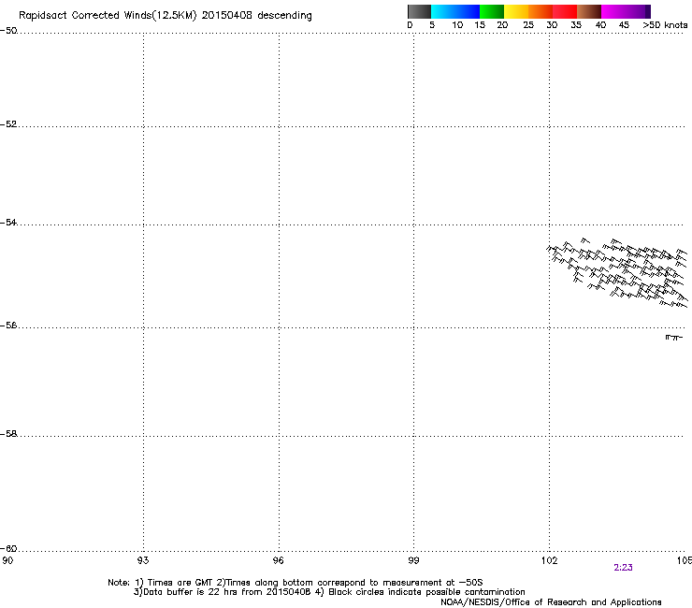Click the longitude label 99
The height and width of the screenshot is (608, 692).
(413, 560)
